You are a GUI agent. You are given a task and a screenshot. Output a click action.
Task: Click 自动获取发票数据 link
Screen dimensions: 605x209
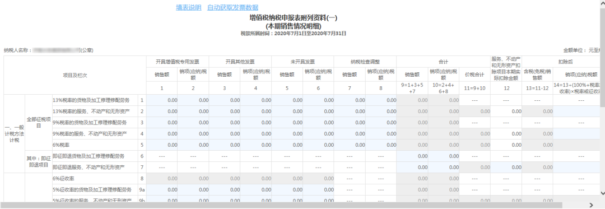(232, 7)
